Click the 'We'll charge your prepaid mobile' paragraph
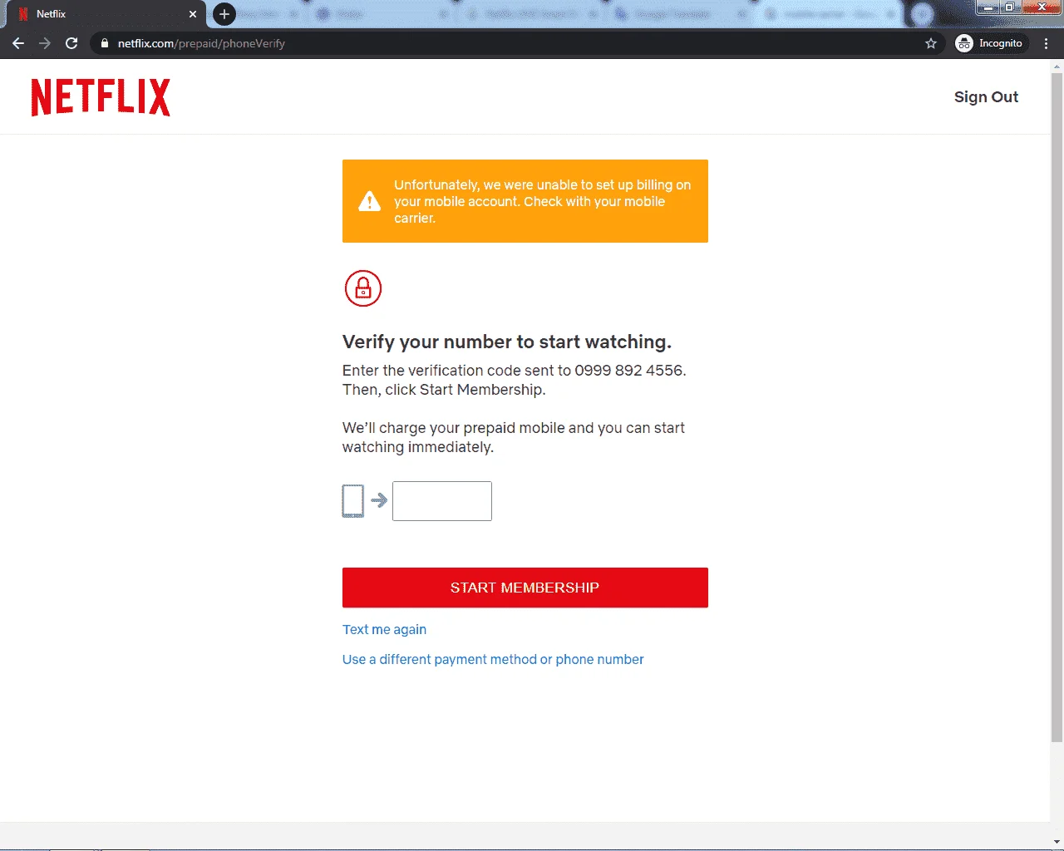1064x851 pixels. click(x=514, y=437)
